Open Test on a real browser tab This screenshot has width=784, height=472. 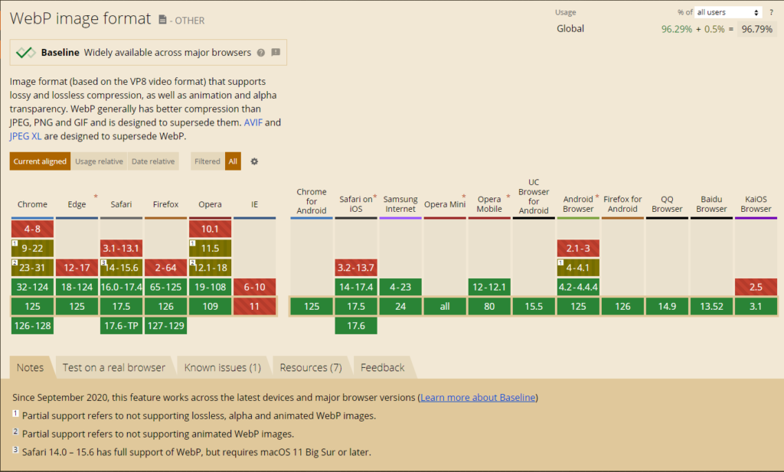[114, 368]
